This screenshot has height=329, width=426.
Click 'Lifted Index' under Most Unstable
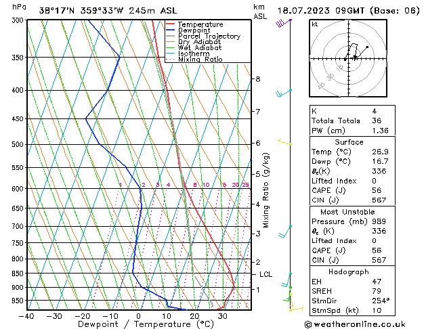pos(334,241)
